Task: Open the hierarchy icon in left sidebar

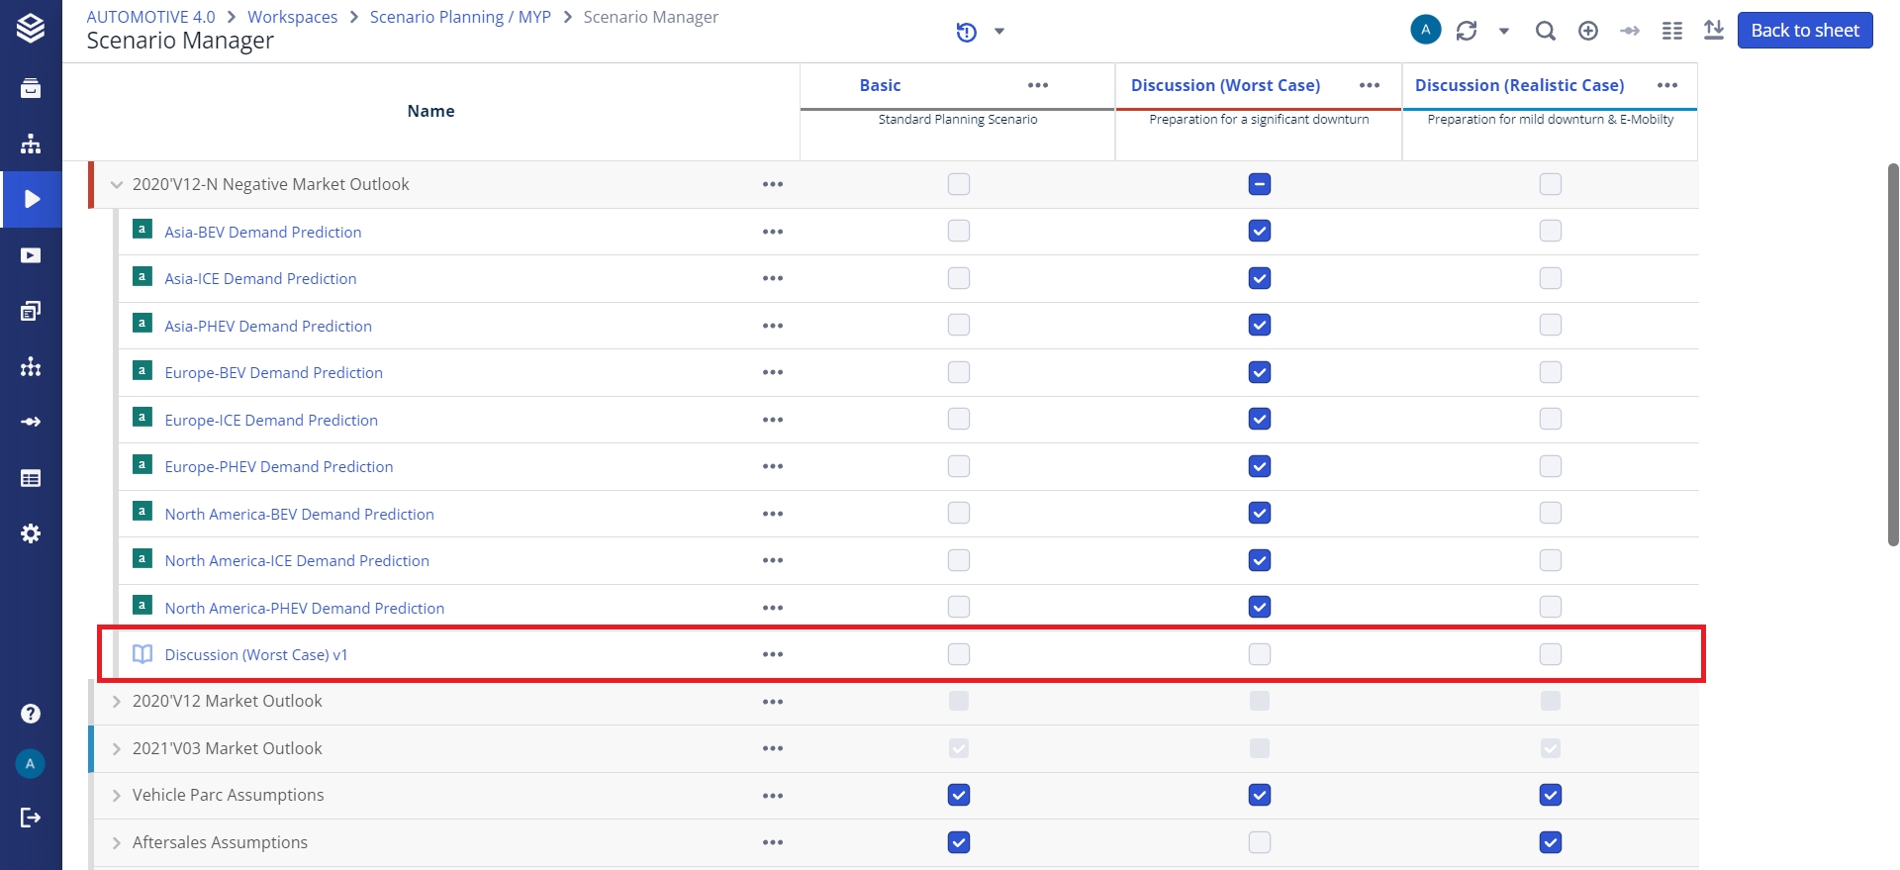Action: tap(31, 144)
